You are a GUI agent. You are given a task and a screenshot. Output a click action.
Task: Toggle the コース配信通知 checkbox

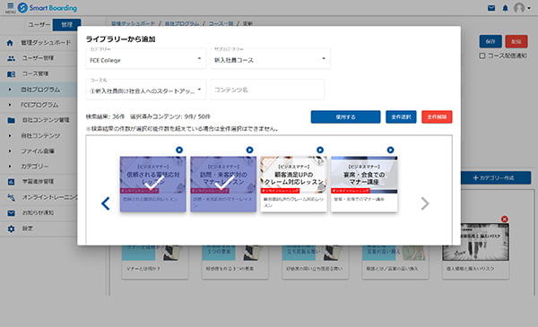pos(482,56)
